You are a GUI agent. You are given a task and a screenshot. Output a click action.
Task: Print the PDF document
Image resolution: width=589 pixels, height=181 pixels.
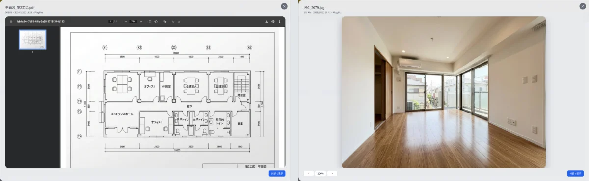click(x=273, y=22)
